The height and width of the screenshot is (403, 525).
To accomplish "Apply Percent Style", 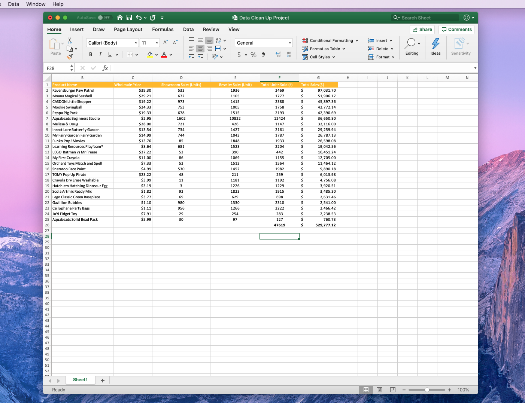I will pos(254,55).
